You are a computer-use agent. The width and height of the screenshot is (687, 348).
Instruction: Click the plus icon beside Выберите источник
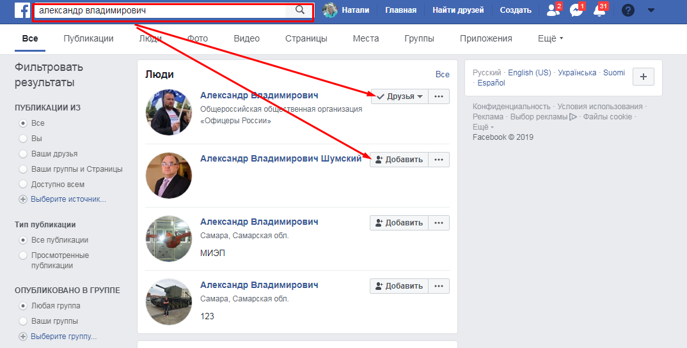click(23, 199)
